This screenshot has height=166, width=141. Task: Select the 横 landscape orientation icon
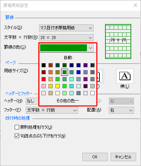coord(125,76)
